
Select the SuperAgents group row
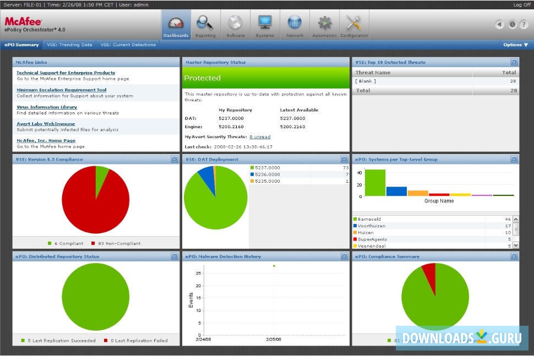[433, 239]
